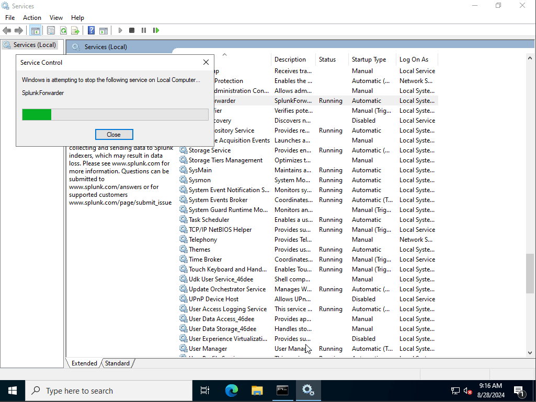Click the muted volume tray icon
The height and width of the screenshot is (402, 536).
(x=467, y=391)
